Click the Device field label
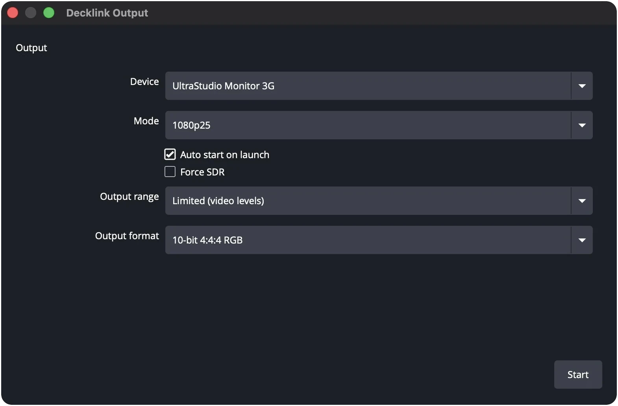Screen dimensions: 618x406 click(x=144, y=81)
